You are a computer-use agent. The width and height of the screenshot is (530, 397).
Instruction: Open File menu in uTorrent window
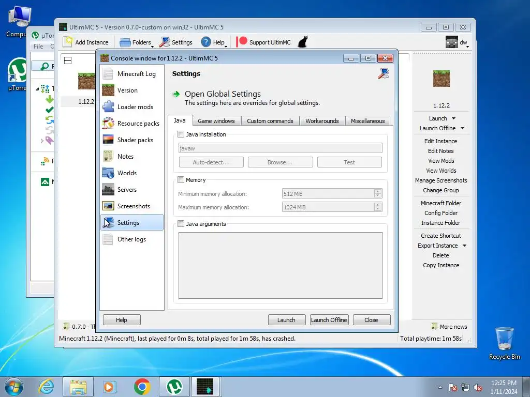pos(38,46)
